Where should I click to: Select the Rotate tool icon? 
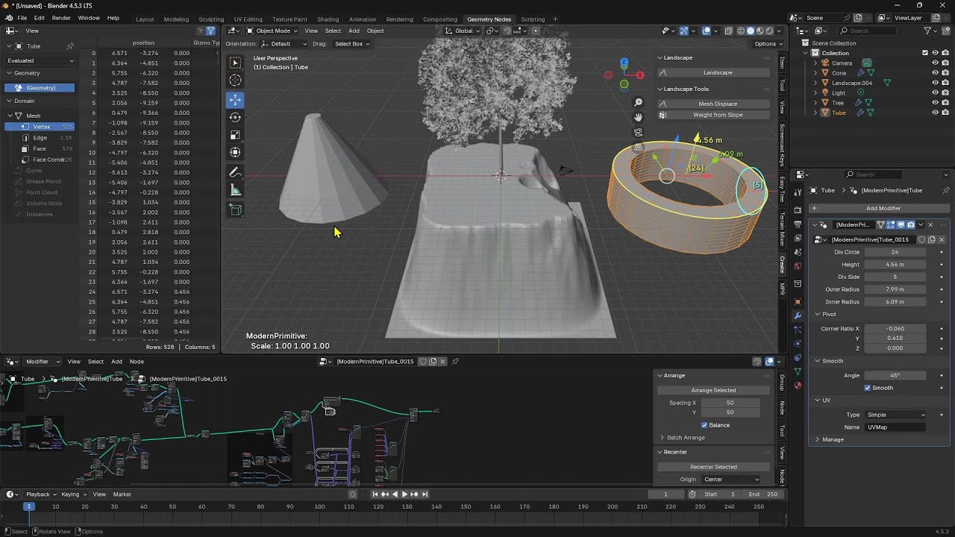(235, 117)
